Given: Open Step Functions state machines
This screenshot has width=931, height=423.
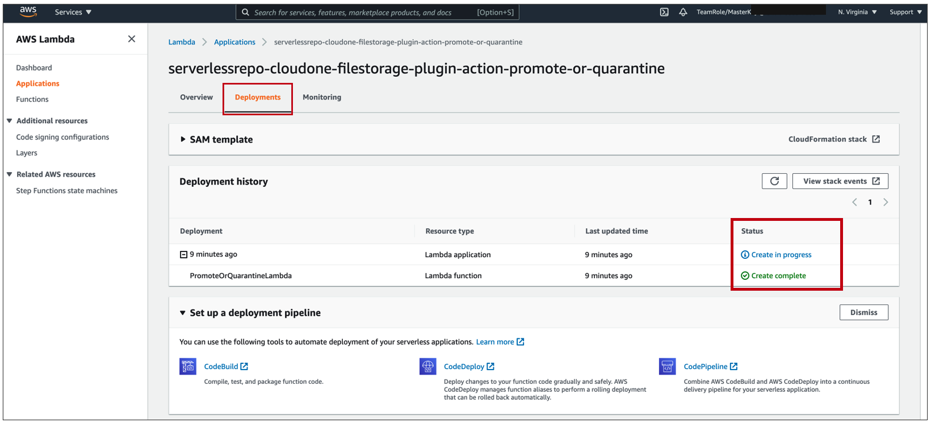Looking at the screenshot, I should (x=67, y=191).
